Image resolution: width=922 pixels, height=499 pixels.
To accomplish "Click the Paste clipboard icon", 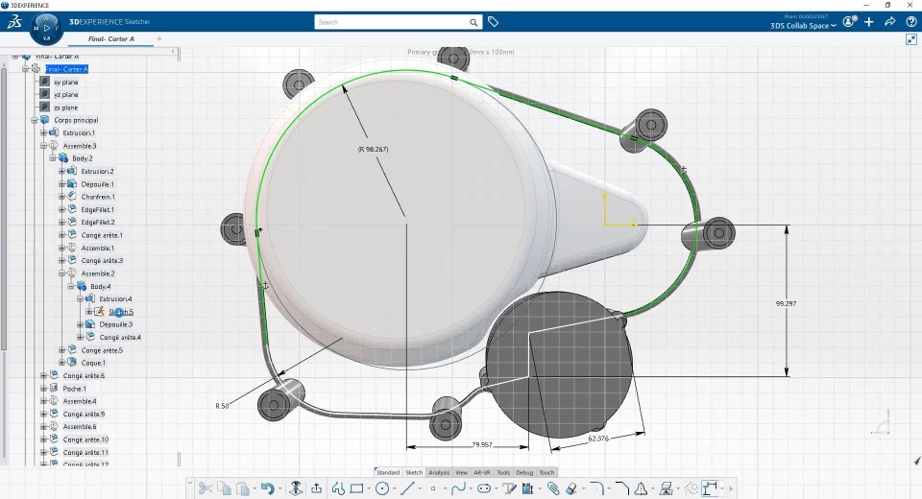I will pos(243,487).
